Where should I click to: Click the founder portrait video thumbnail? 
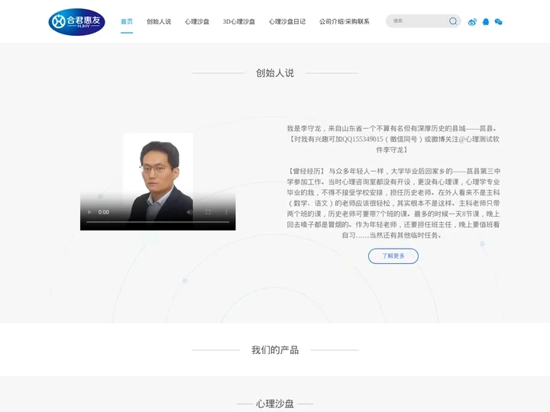coord(158,182)
